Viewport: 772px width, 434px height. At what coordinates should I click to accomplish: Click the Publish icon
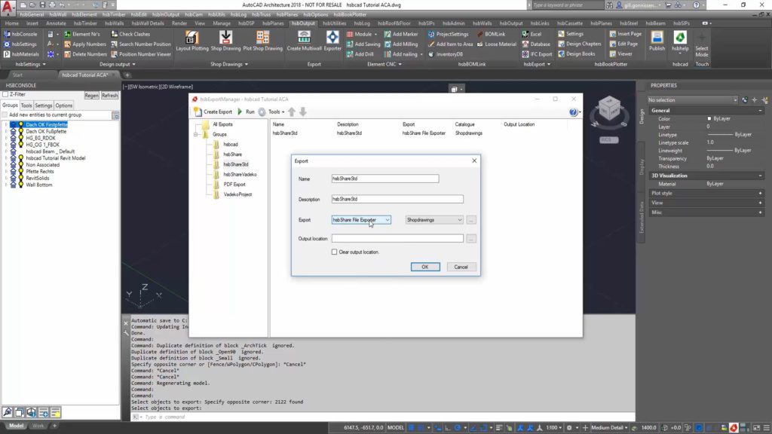pyautogui.click(x=657, y=41)
